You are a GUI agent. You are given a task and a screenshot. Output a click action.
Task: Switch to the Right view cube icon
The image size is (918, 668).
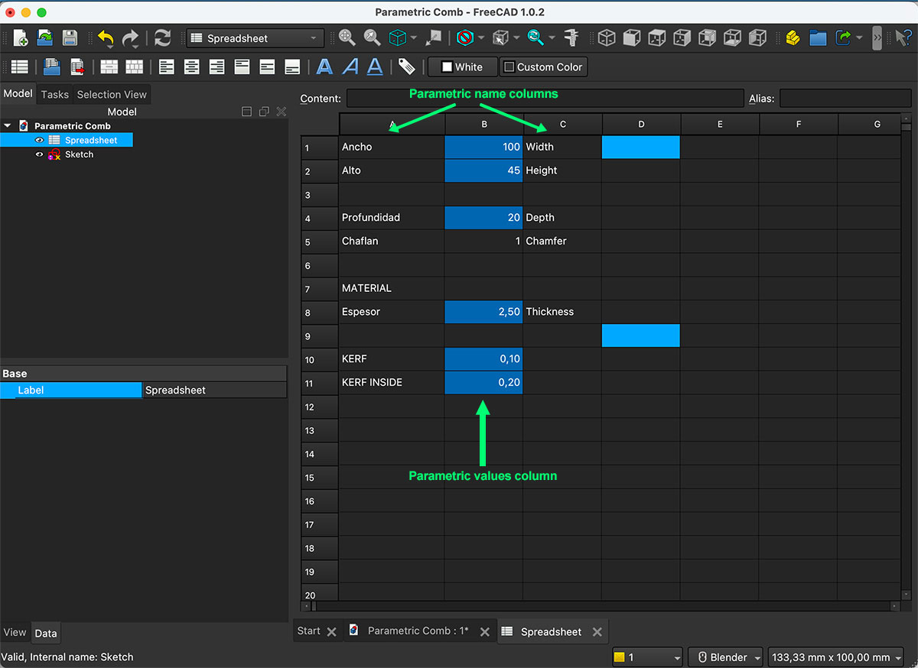[x=682, y=37]
